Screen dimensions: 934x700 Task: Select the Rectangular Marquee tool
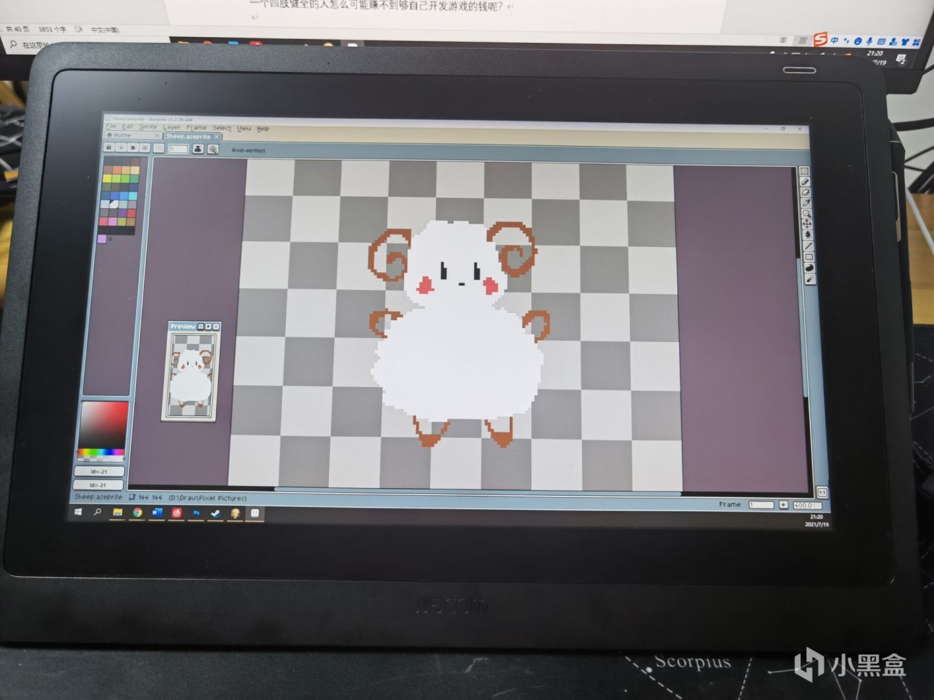coord(804,172)
